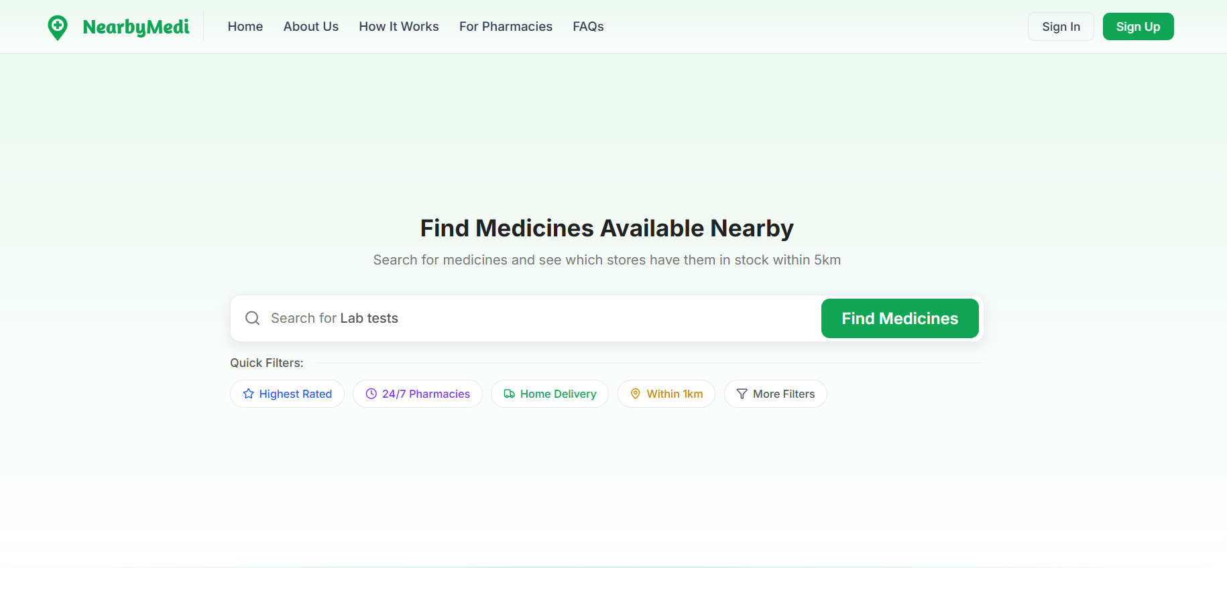Click the funnel icon on More Filters
The image size is (1227, 606).
742,394
